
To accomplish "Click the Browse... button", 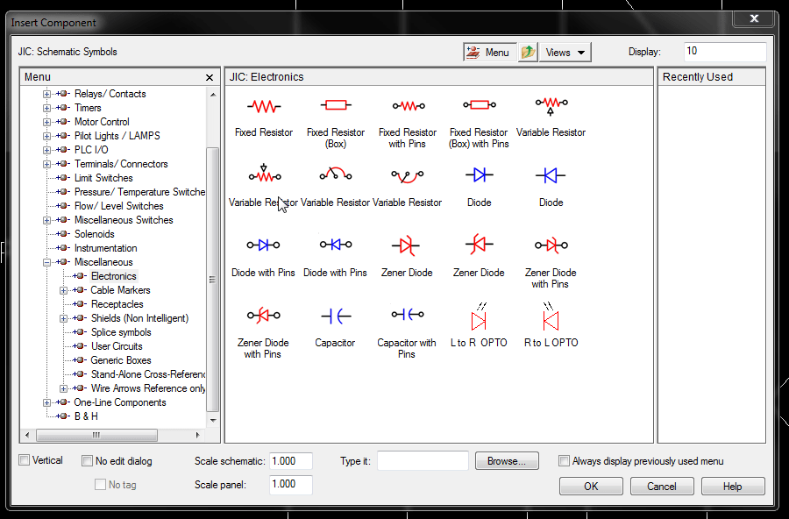I will 506,460.
